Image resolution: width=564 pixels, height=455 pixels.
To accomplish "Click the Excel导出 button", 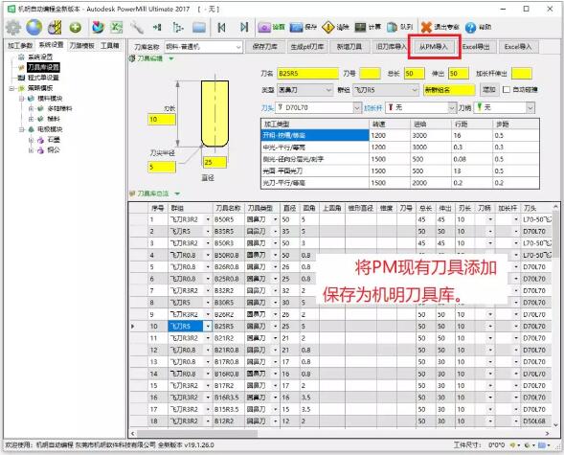I will click(x=476, y=47).
